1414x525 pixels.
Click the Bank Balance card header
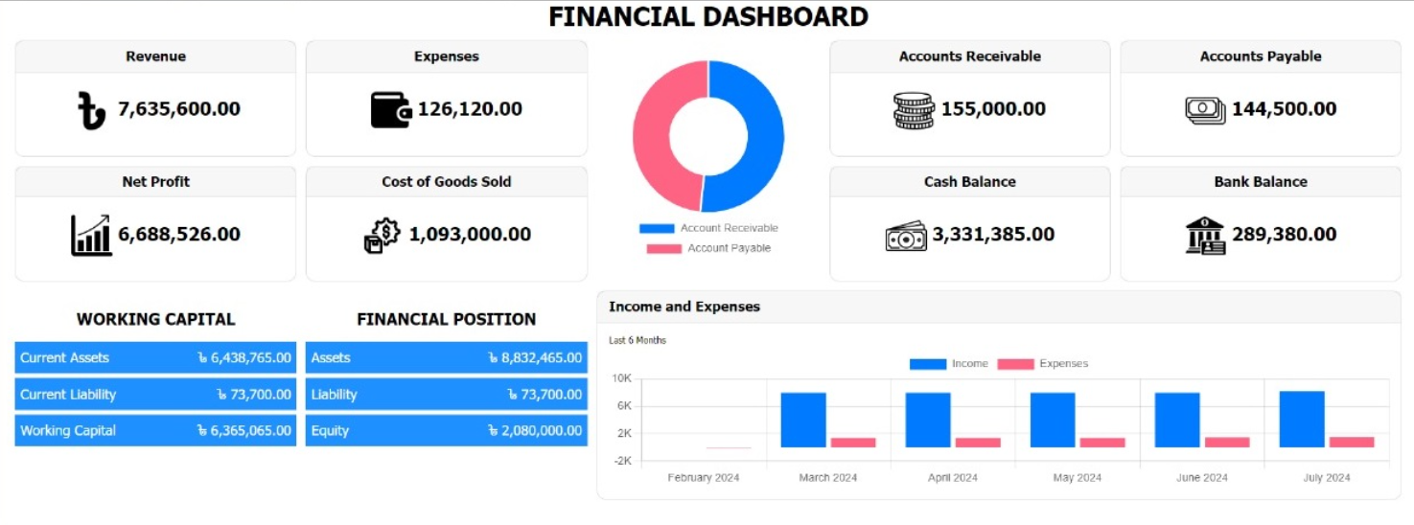click(x=1261, y=182)
